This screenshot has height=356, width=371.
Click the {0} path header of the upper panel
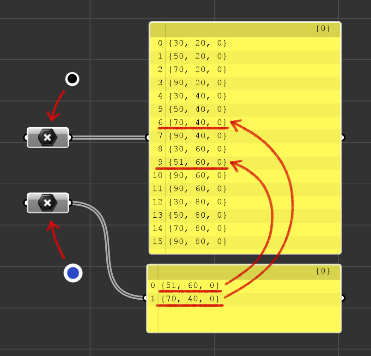click(323, 29)
